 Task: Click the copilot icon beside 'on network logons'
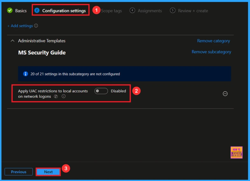coord(56,97)
